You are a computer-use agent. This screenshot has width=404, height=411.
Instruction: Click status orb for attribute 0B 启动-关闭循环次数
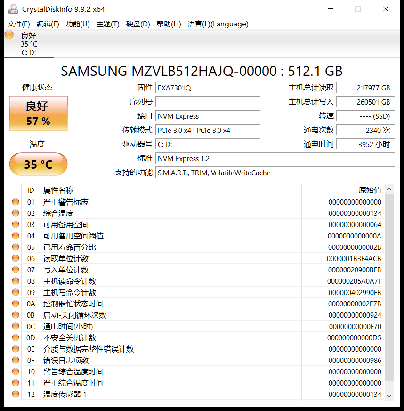16,315
